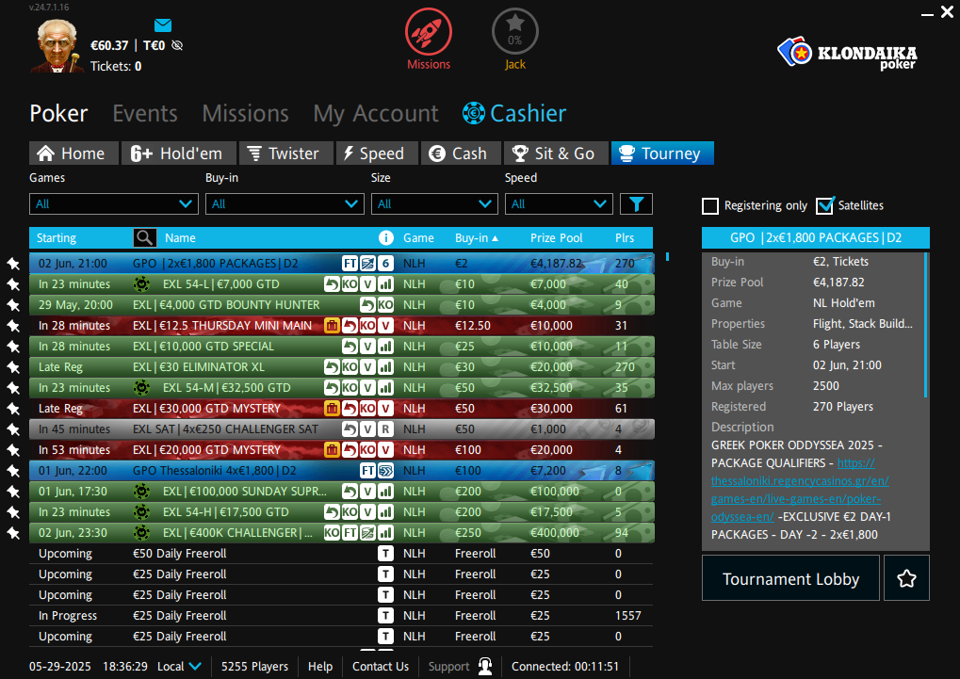Screen dimensions: 960x679
Task: Select the Twister game tab
Action: pyautogui.click(x=285, y=154)
